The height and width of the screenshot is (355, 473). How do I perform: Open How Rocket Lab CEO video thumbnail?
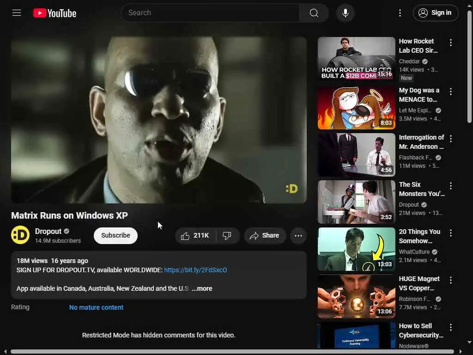(356, 59)
